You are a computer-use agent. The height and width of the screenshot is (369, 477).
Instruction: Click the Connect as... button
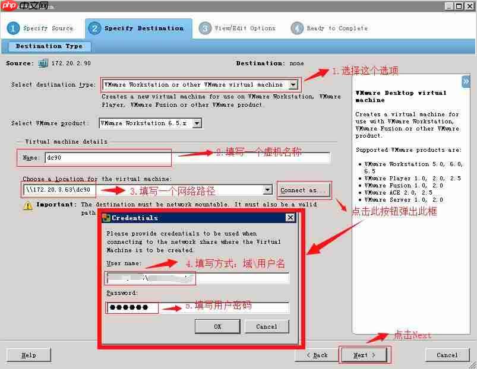pos(304,190)
